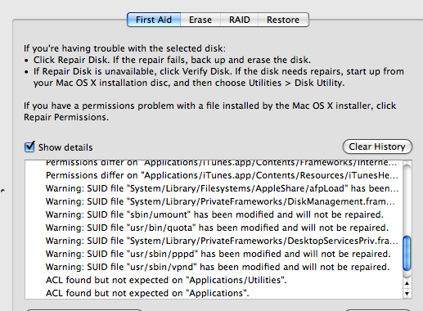Click the Clear History button

(x=377, y=146)
